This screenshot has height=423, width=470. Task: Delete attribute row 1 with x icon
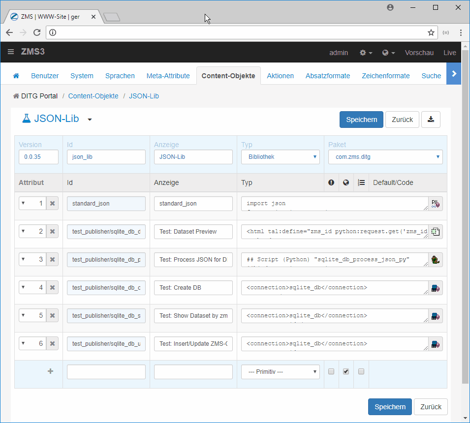(x=53, y=204)
